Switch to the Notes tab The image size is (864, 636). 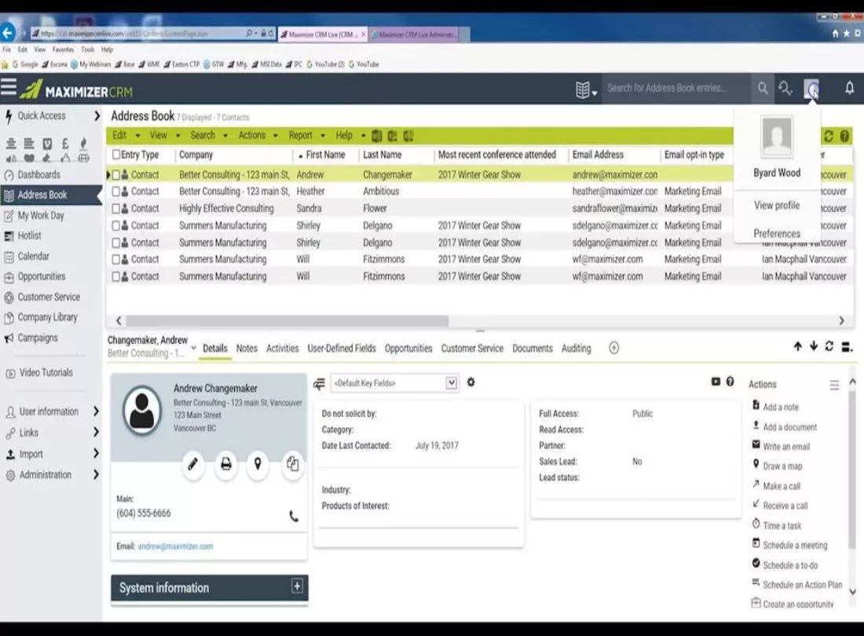[x=247, y=349]
